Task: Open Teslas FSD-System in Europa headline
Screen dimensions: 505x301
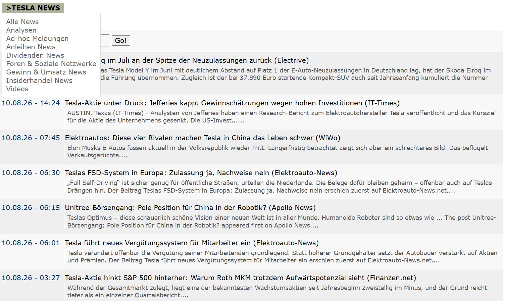Action: (x=201, y=173)
